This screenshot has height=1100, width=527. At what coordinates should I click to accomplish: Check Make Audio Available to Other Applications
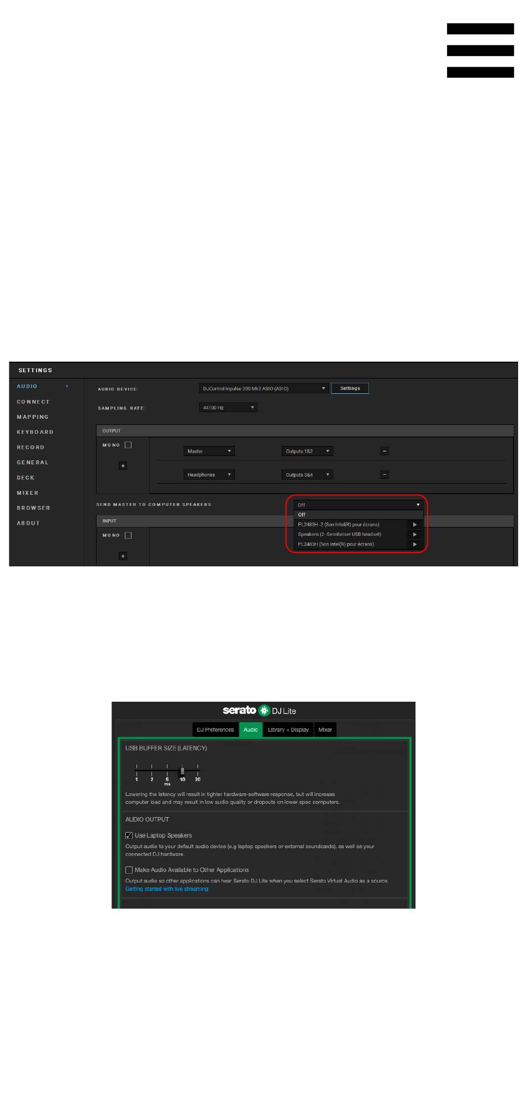pyautogui.click(x=129, y=870)
